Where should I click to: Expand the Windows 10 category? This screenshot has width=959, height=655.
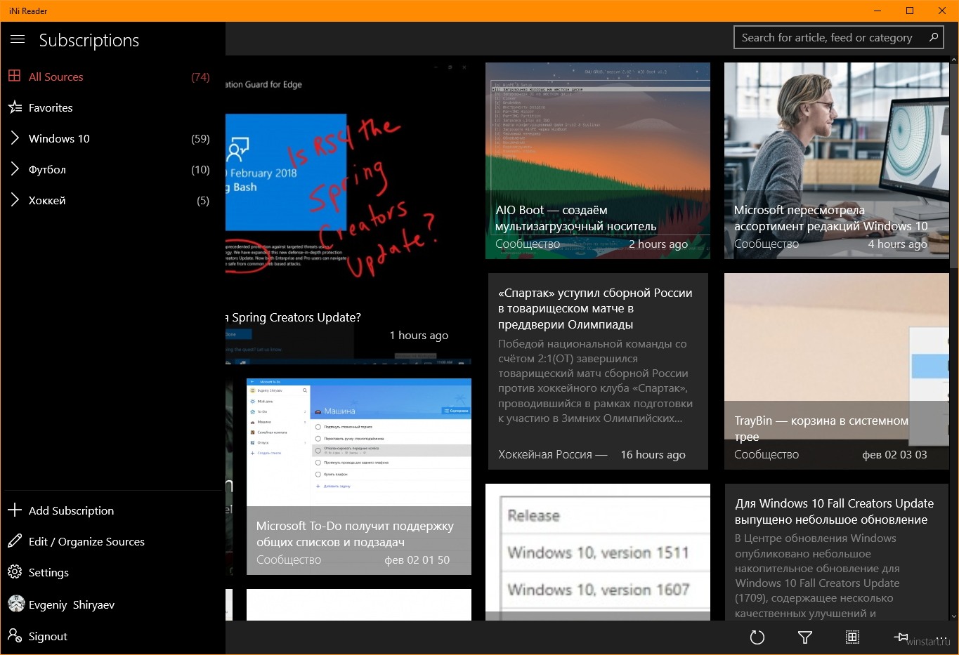click(15, 138)
